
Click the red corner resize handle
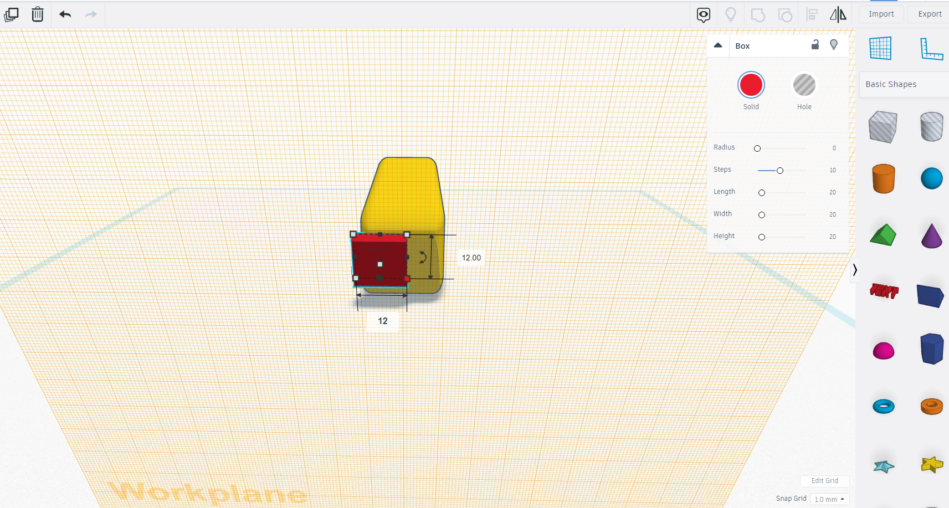point(407,279)
